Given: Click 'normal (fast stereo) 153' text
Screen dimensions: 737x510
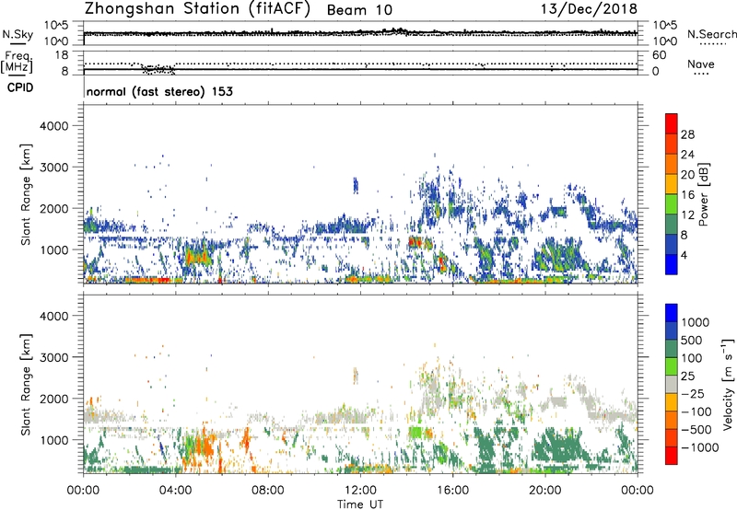Looking at the screenshot, I should coord(159,91).
